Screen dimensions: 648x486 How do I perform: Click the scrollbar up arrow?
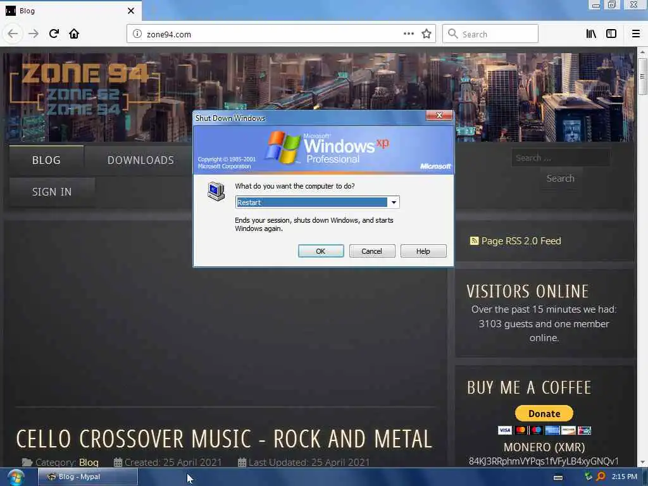click(x=642, y=53)
